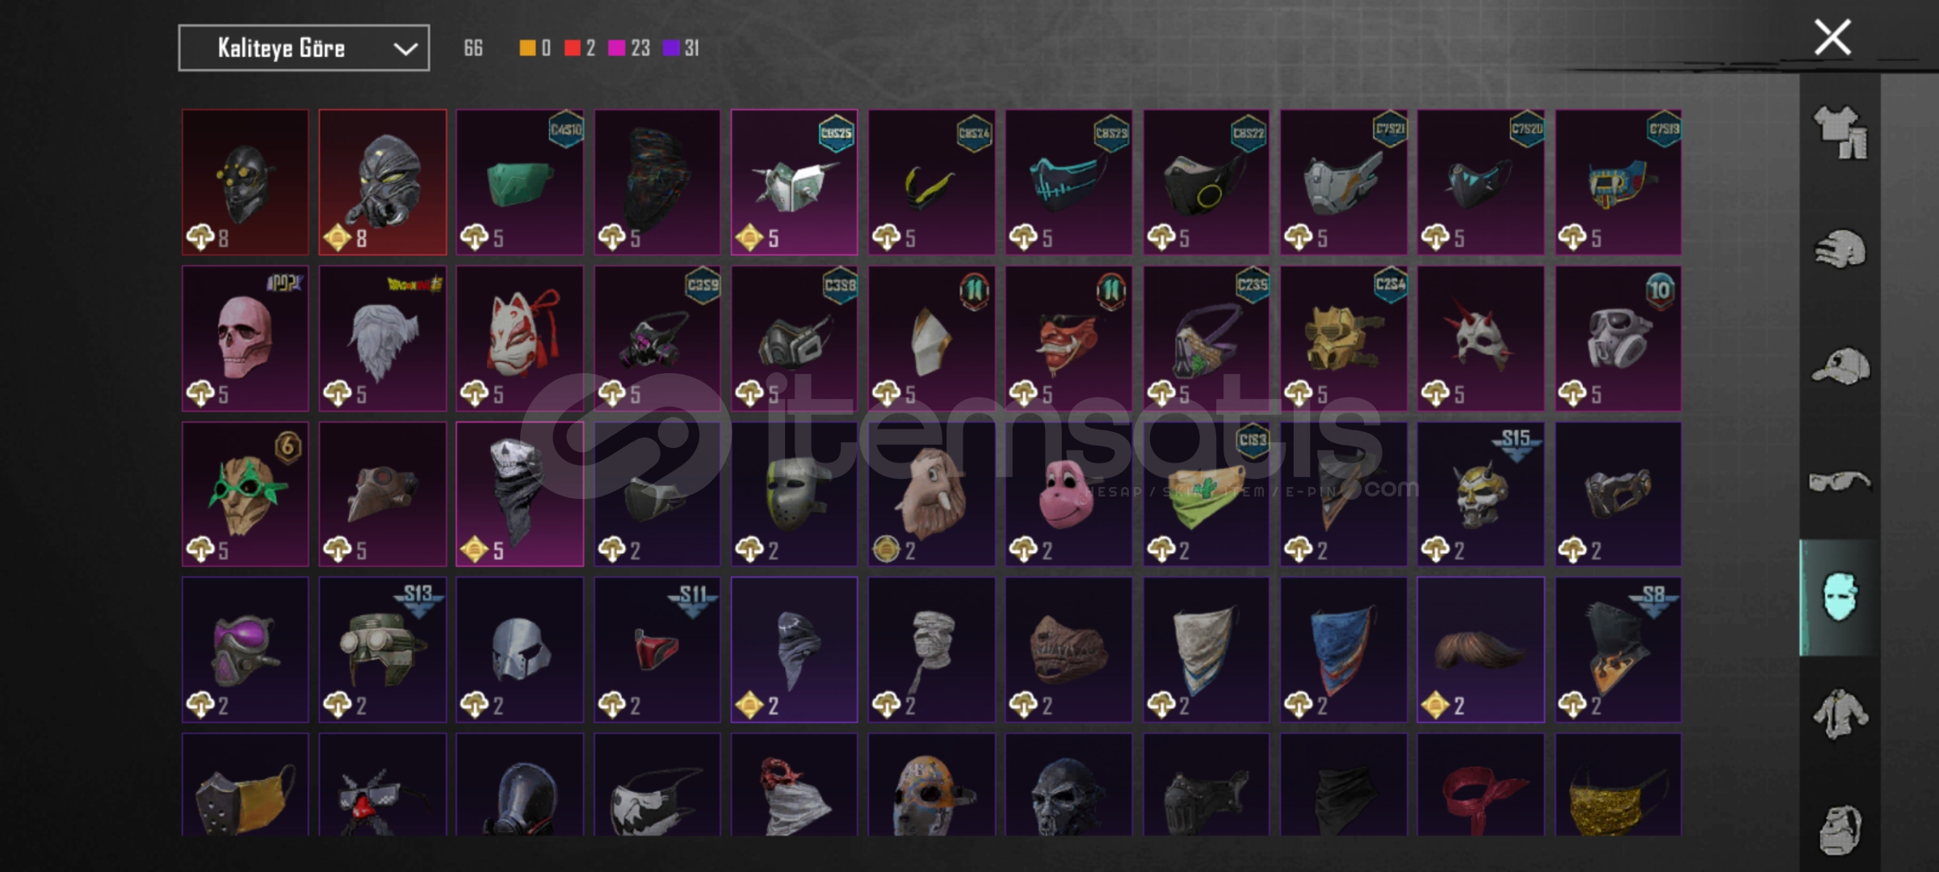Click the dropdown chevron beside Kaliteye Göre
The width and height of the screenshot is (1939, 872).
click(x=405, y=49)
